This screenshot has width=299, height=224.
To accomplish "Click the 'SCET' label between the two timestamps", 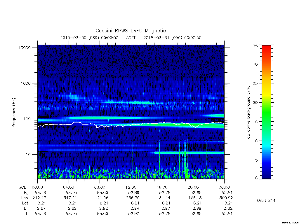I will coord(131,38).
